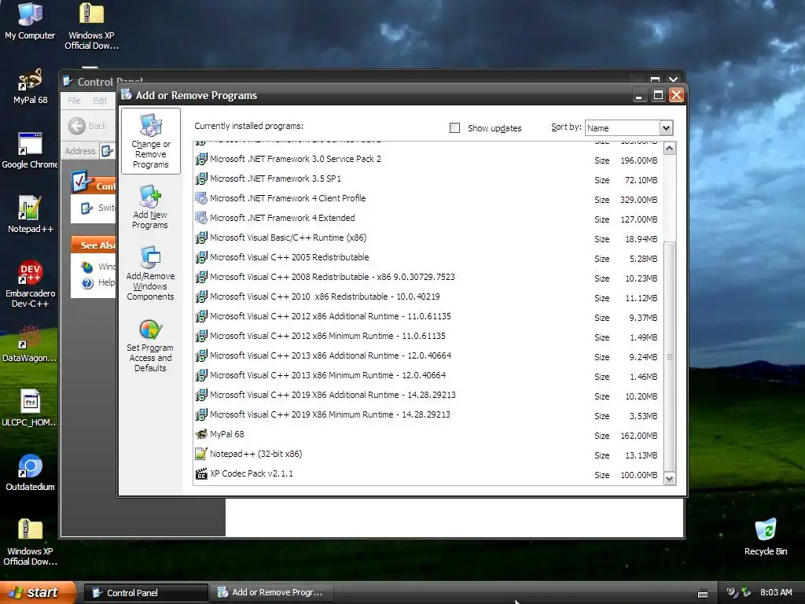Select Visual C++ 2019 X86 Additional Runtime entry
The height and width of the screenshot is (604, 805).
click(x=427, y=395)
